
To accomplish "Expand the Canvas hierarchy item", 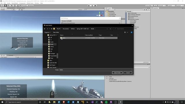I will 107,78.
